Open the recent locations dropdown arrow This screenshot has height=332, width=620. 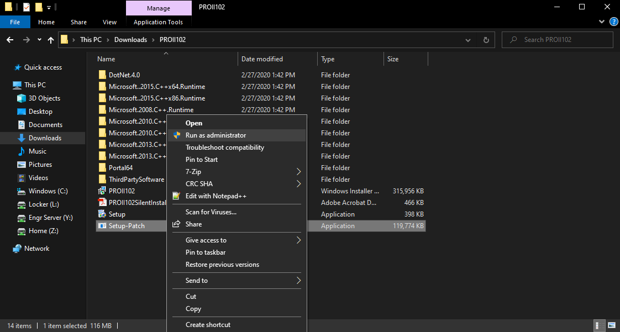[39, 40]
